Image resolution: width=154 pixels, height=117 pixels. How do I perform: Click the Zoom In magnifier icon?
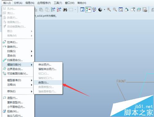click(x=109, y=10)
